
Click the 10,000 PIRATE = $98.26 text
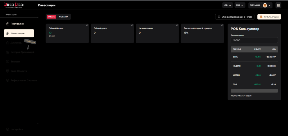tap(241, 95)
